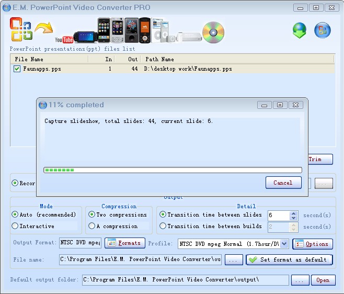Click the File Name column header
The height and width of the screenshot is (294, 344).
click(x=49, y=59)
